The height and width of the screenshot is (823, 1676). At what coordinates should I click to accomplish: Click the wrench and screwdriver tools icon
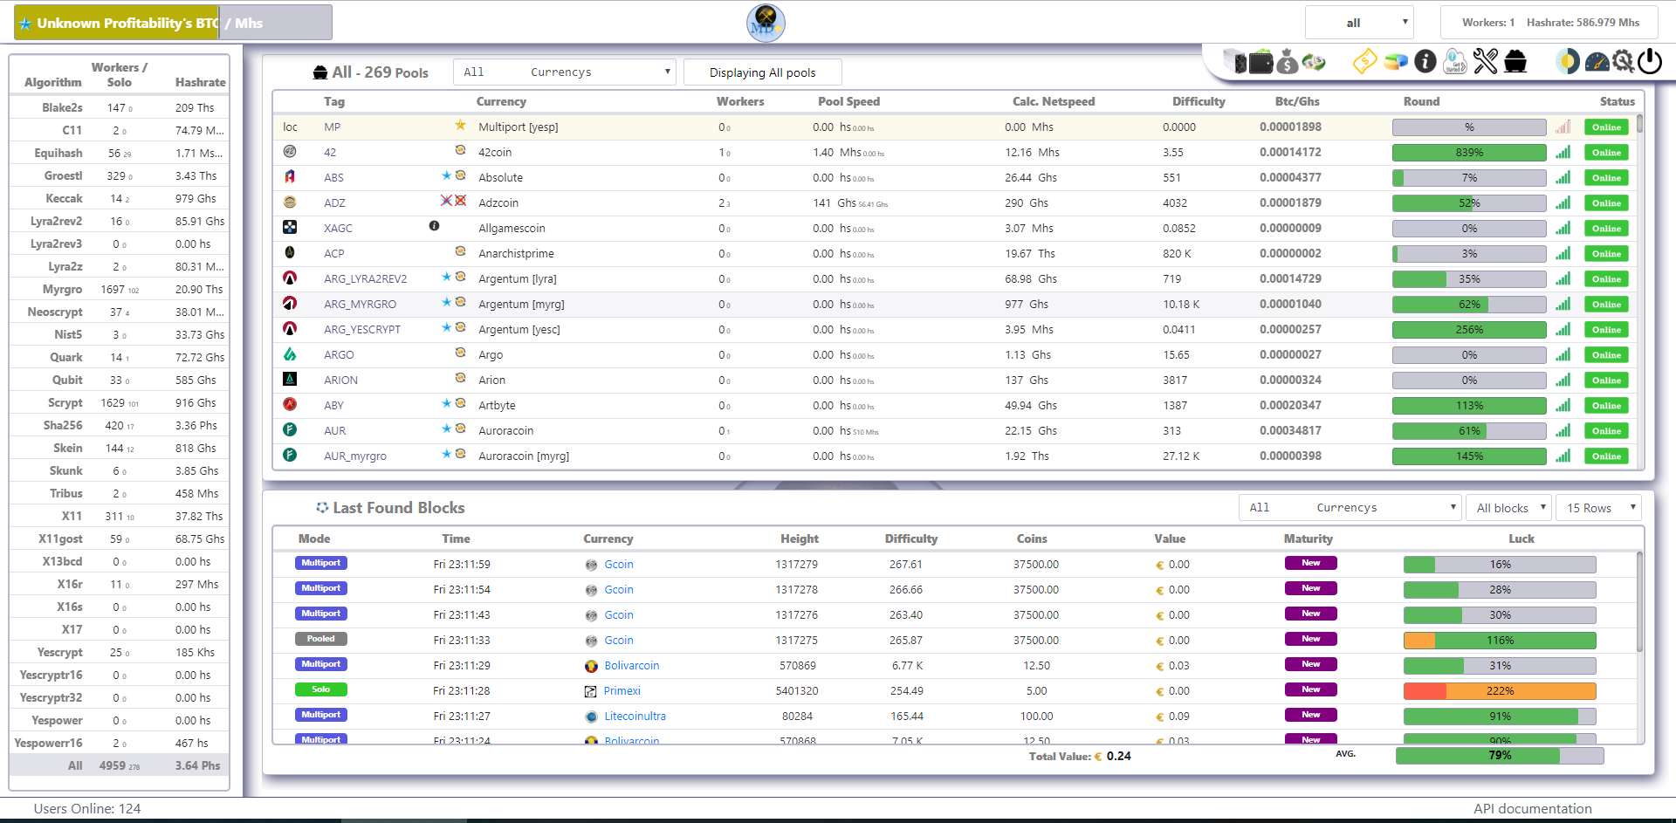(1486, 61)
